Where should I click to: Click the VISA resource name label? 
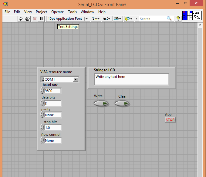coord(56,72)
